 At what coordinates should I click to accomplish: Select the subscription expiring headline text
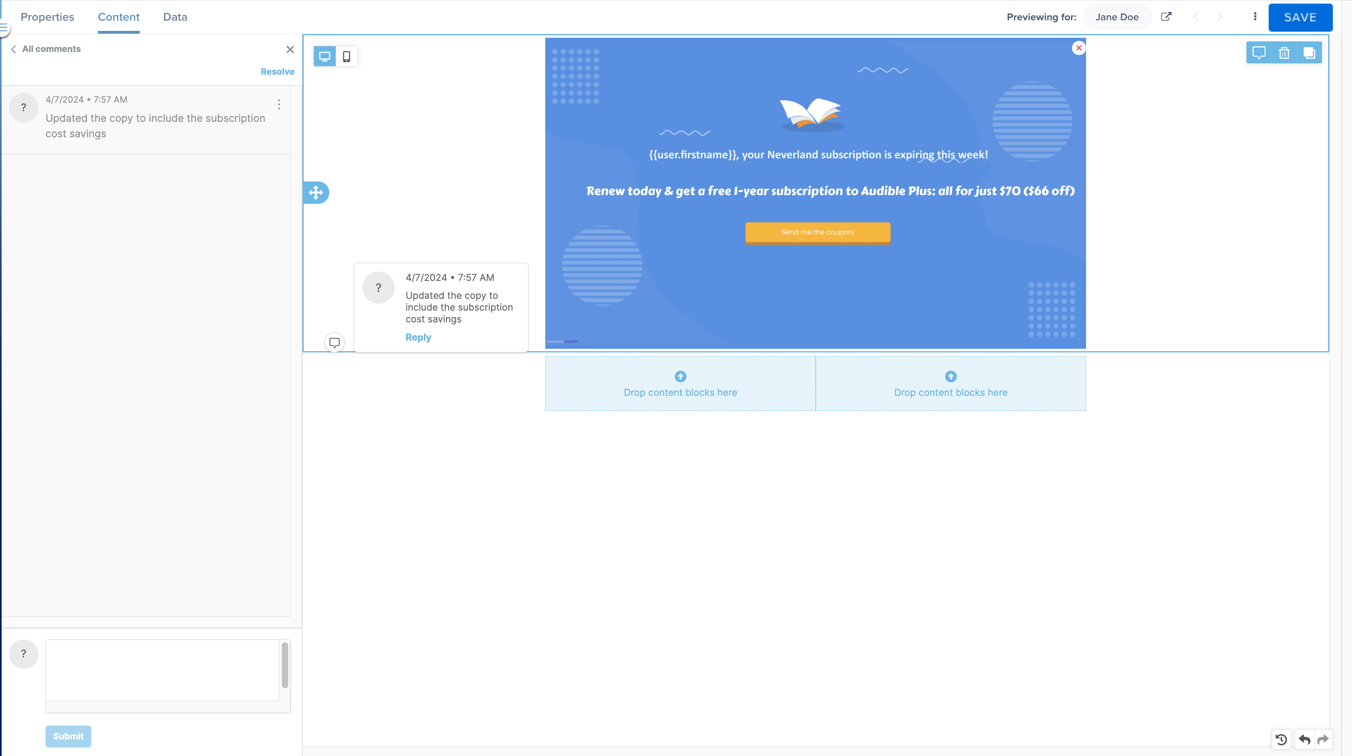click(818, 154)
